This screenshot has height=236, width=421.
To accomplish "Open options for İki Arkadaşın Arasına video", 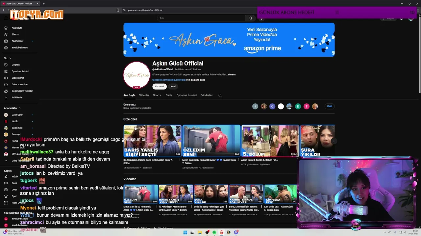I will coord(180,160).
